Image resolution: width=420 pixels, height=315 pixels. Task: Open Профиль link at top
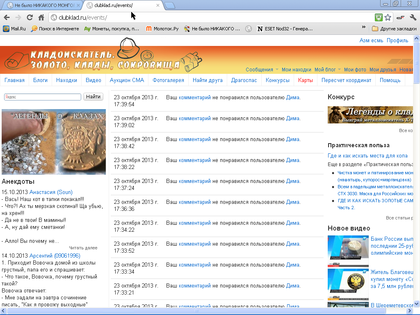click(397, 41)
